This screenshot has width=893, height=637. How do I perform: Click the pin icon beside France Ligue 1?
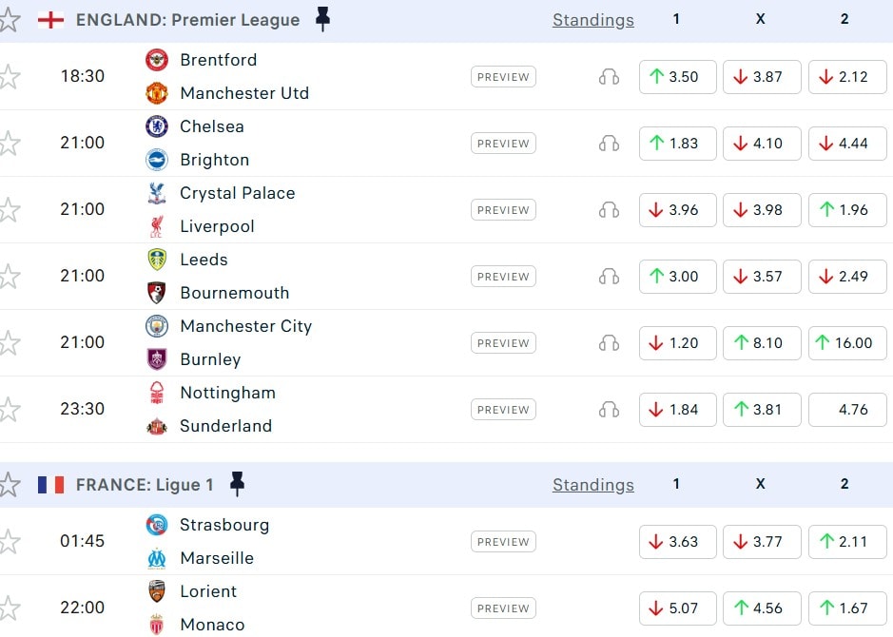(237, 484)
